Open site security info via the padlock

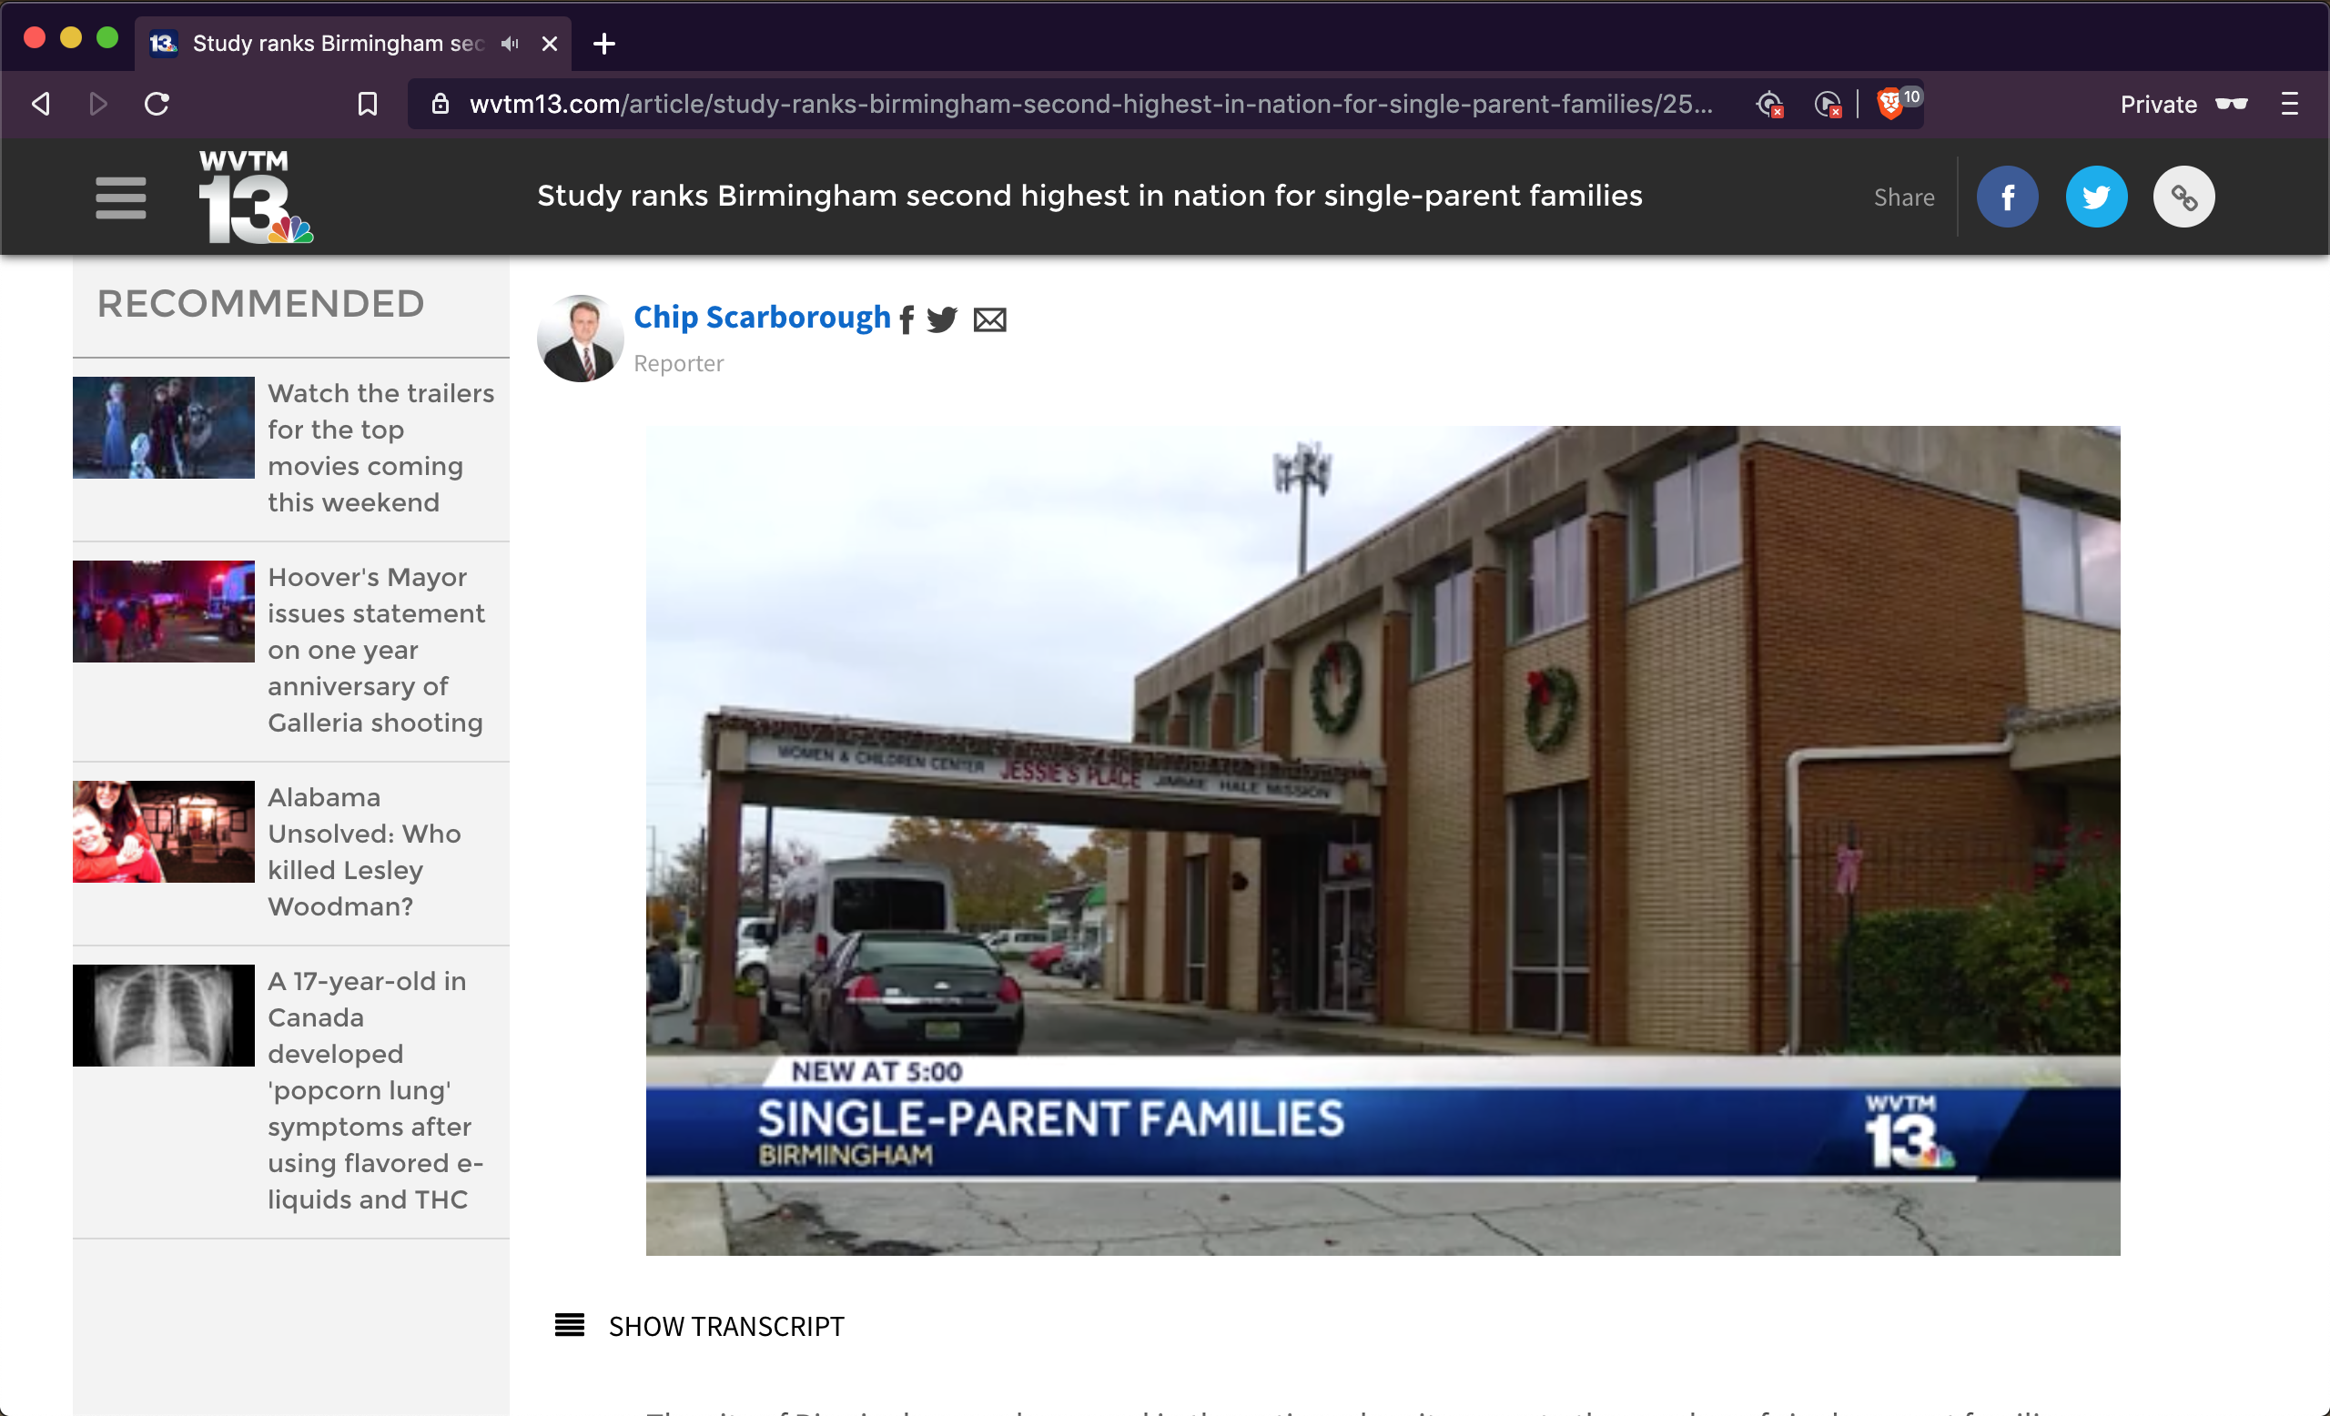(x=440, y=104)
